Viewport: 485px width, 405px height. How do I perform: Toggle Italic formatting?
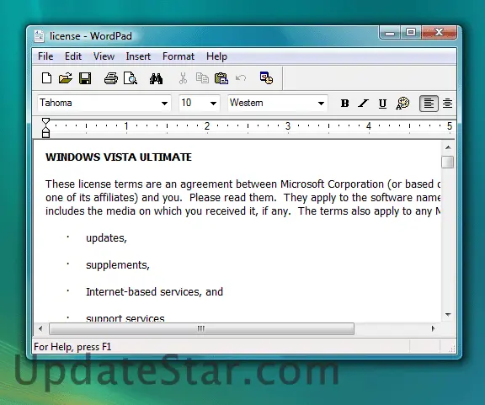pyautogui.click(x=363, y=104)
